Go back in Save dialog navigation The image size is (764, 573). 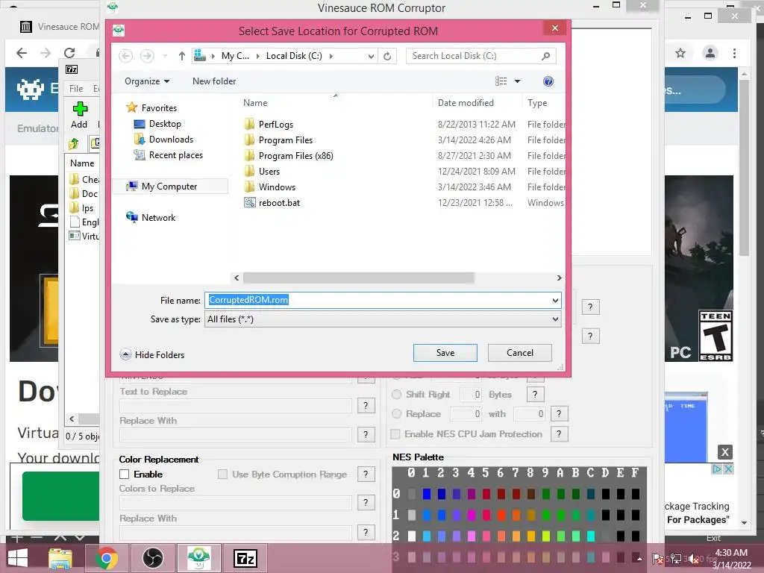(125, 56)
